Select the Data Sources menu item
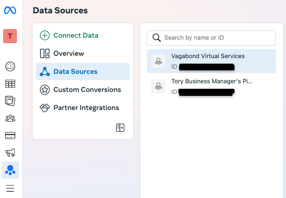 83,71
